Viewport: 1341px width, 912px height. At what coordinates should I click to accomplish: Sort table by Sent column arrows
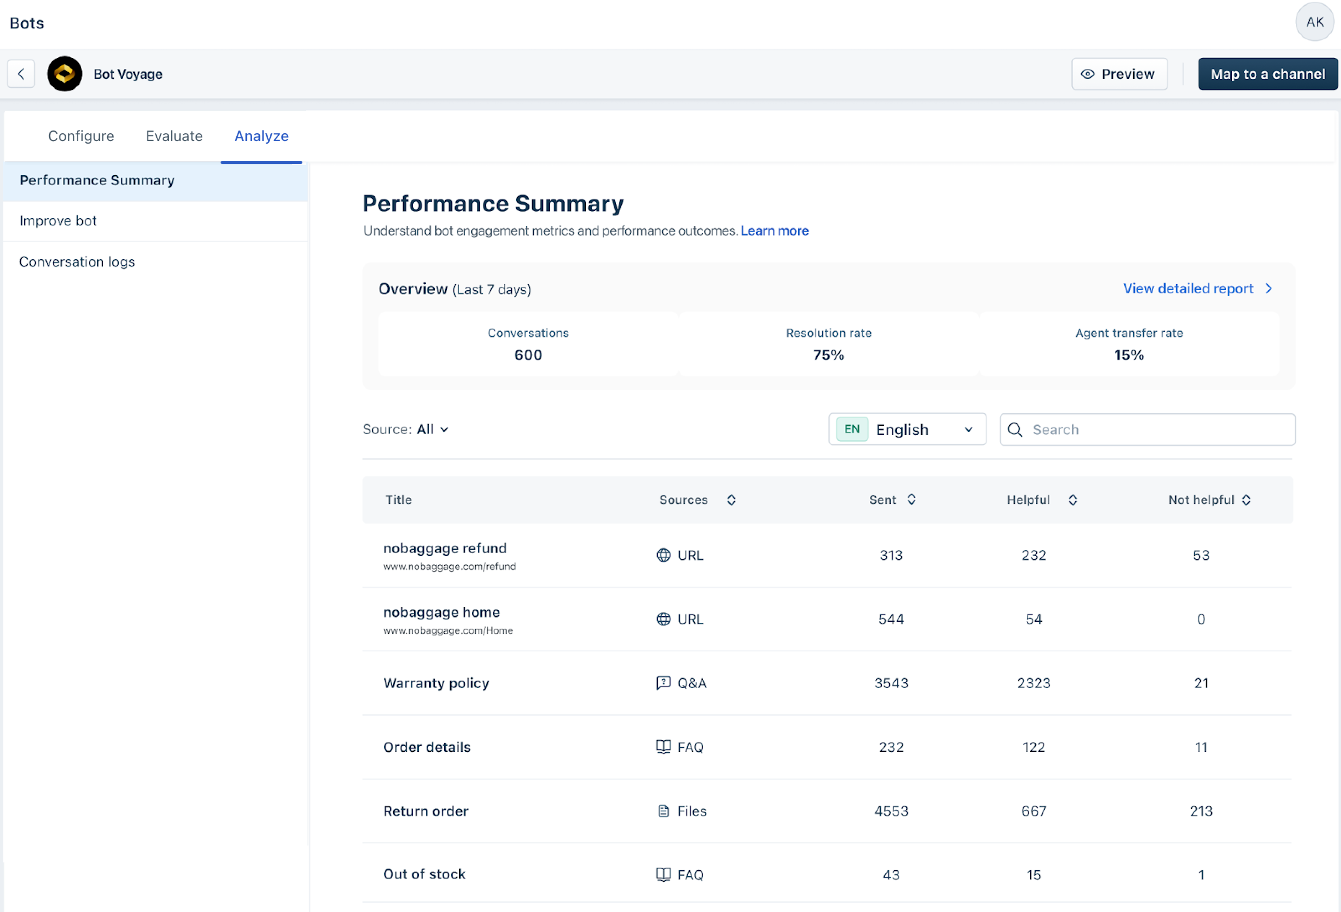pyautogui.click(x=911, y=499)
